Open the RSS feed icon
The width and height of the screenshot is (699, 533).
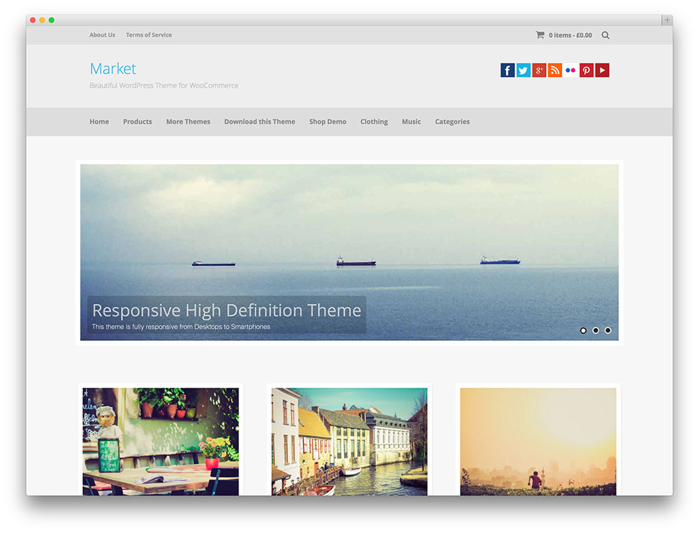[x=555, y=70]
